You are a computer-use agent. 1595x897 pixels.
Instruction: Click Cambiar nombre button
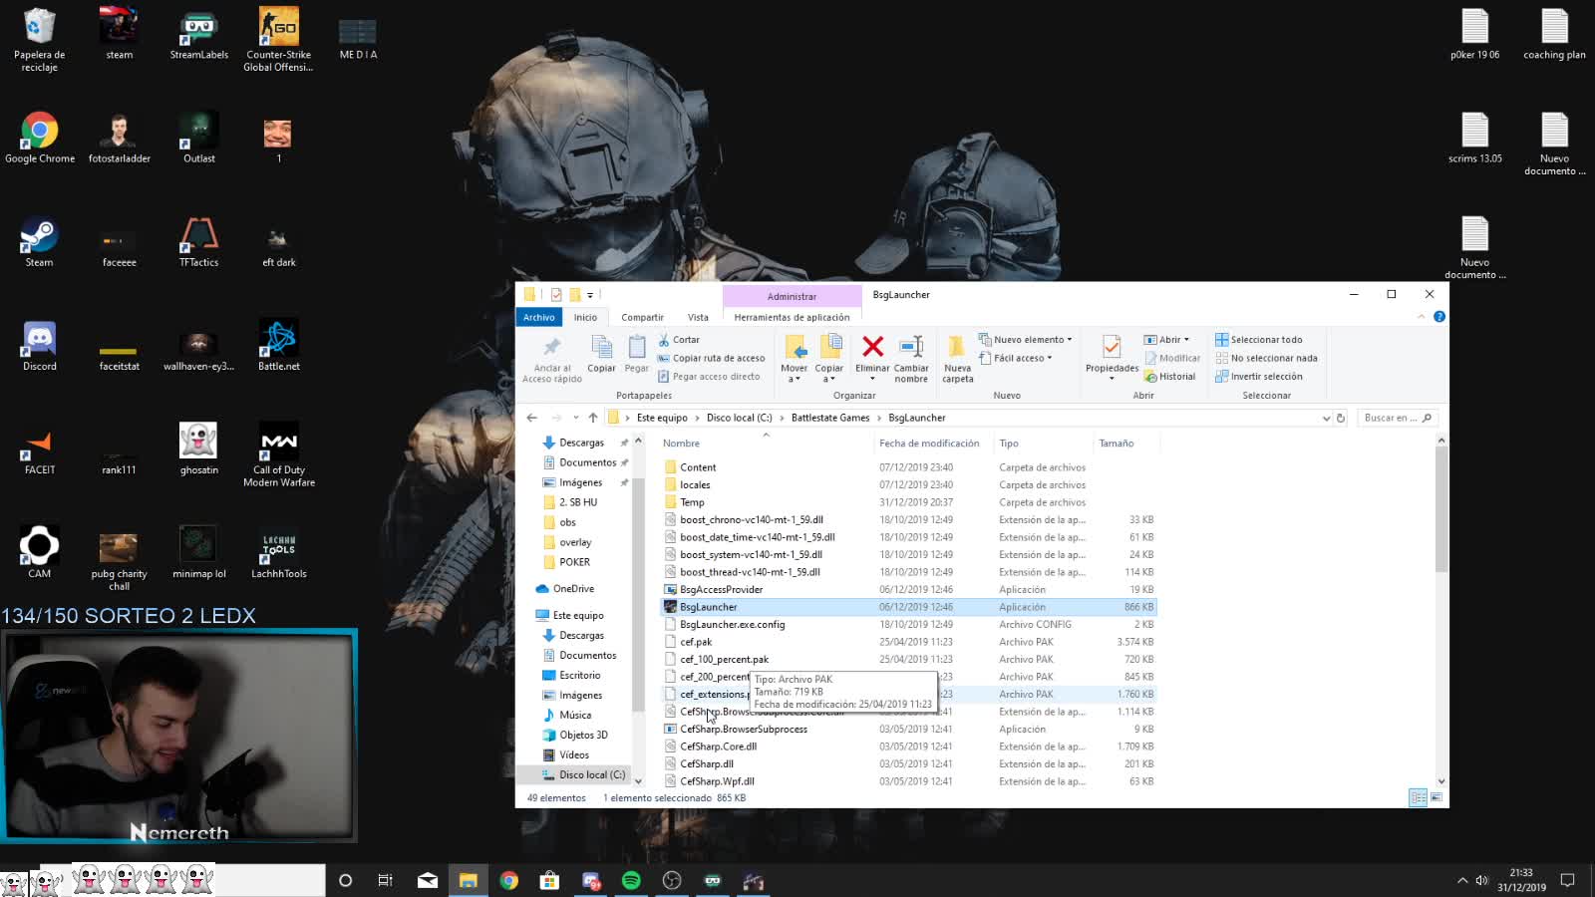tap(911, 359)
